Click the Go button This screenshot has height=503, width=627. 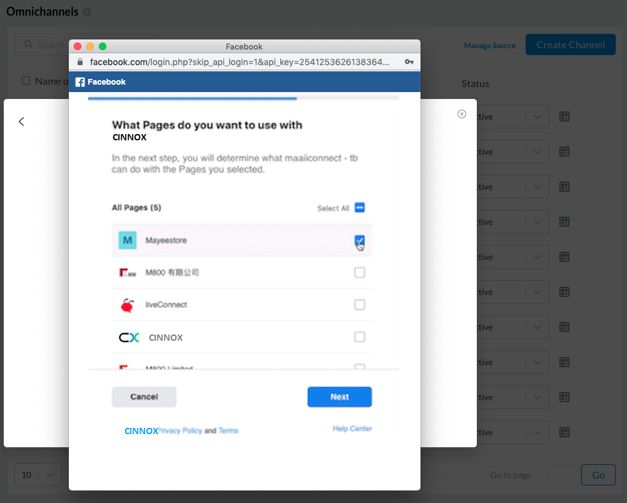(598, 475)
